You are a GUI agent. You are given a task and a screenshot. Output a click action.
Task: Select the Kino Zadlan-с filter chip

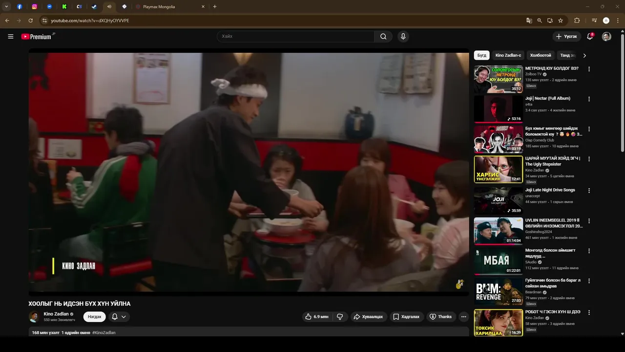click(508, 55)
